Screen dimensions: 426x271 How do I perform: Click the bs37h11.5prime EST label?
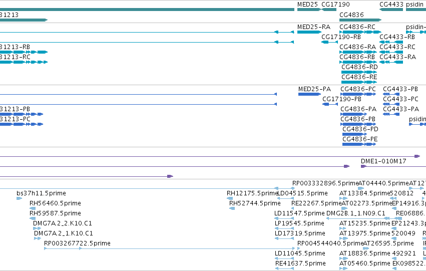click(x=41, y=193)
